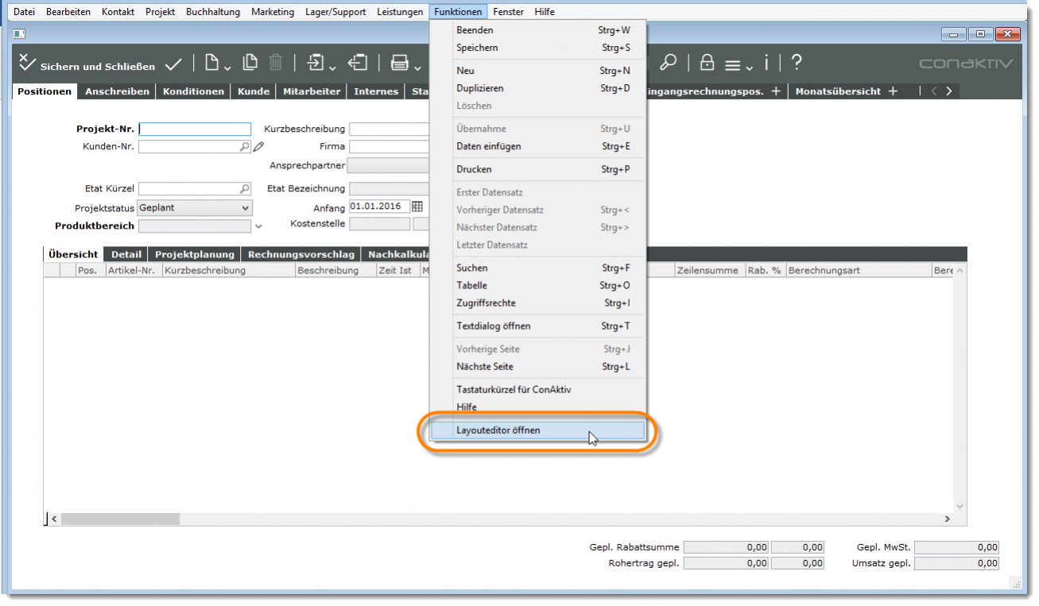The width and height of the screenshot is (1039, 606).
Task: Open the calendar picker next to Anfang
Action: click(x=417, y=207)
